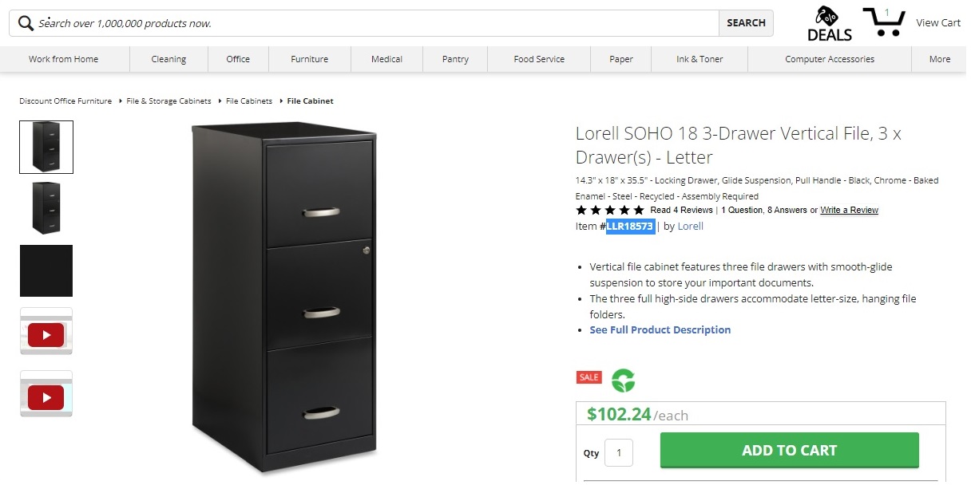The image size is (971, 485).
Task: Click the Write a Review link
Action: coord(849,211)
